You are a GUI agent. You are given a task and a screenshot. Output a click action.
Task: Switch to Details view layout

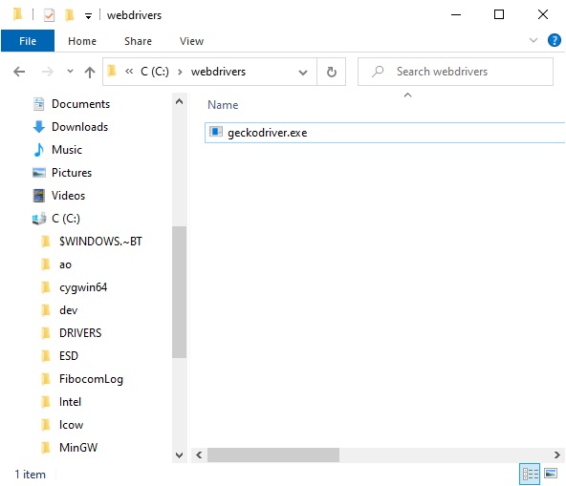pos(530,474)
